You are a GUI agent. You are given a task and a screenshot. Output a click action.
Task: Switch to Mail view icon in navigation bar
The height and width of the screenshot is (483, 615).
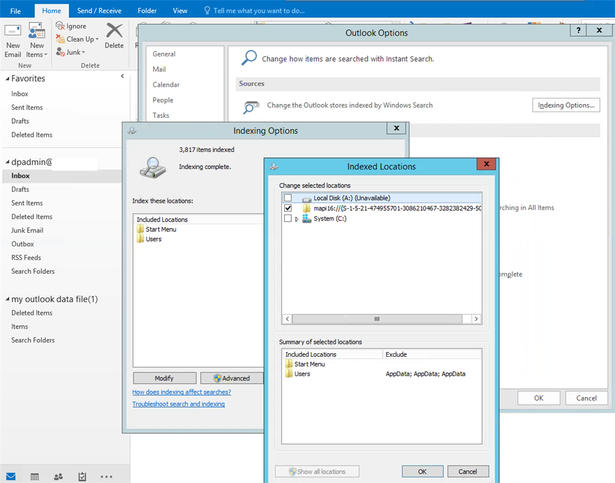(11, 476)
